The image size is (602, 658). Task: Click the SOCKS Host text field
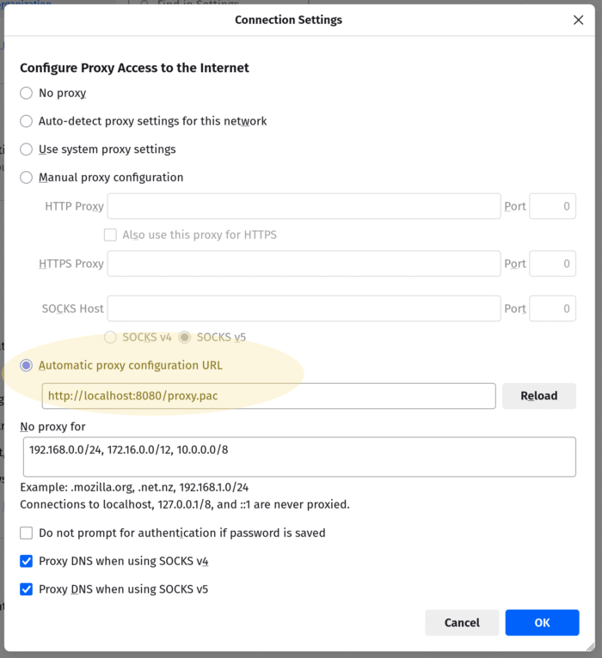304,308
